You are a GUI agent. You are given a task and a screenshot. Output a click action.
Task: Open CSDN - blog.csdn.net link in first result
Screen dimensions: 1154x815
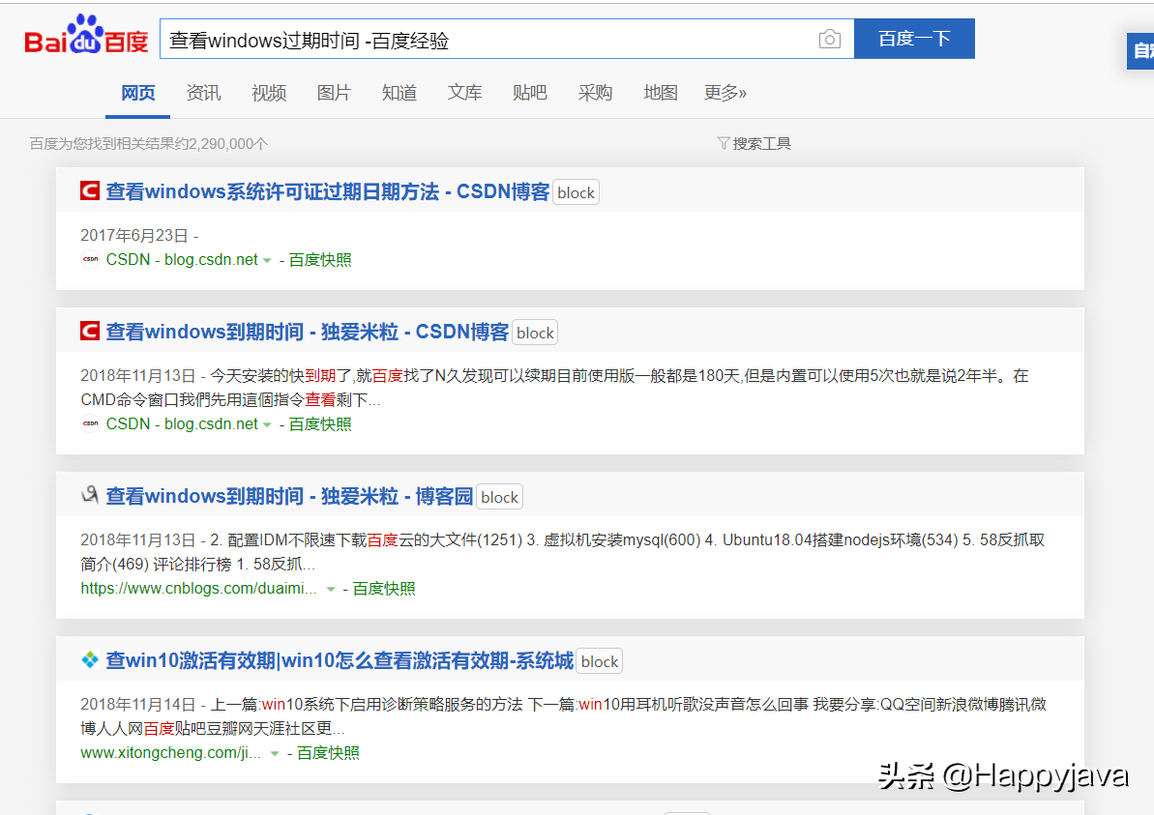pos(182,260)
